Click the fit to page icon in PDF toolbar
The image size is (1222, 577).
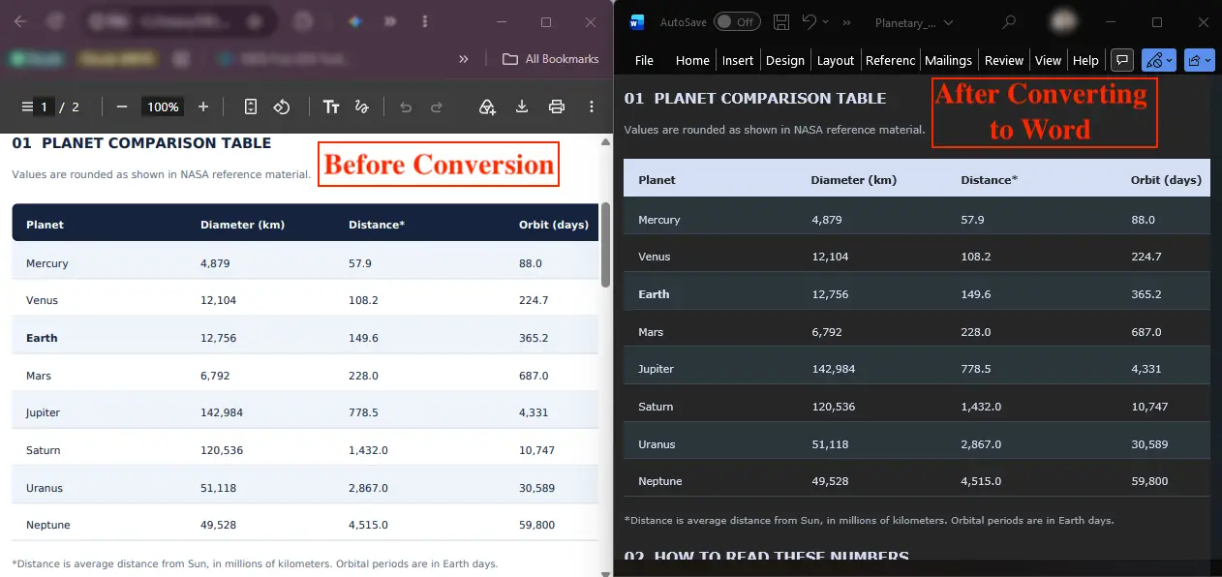(251, 106)
